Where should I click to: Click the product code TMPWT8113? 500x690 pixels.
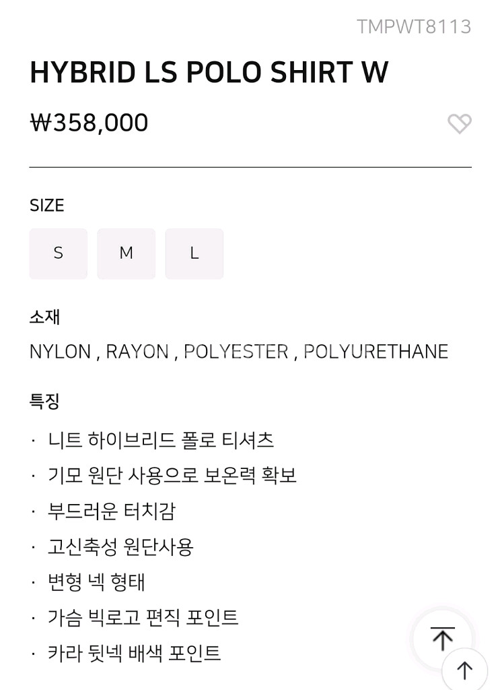tap(413, 27)
